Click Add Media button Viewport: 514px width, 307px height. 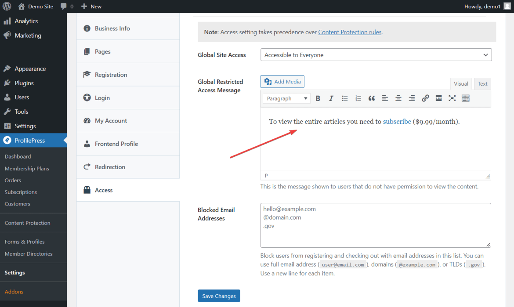coord(282,82)
